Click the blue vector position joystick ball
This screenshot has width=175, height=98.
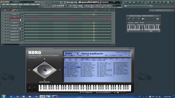44,70
